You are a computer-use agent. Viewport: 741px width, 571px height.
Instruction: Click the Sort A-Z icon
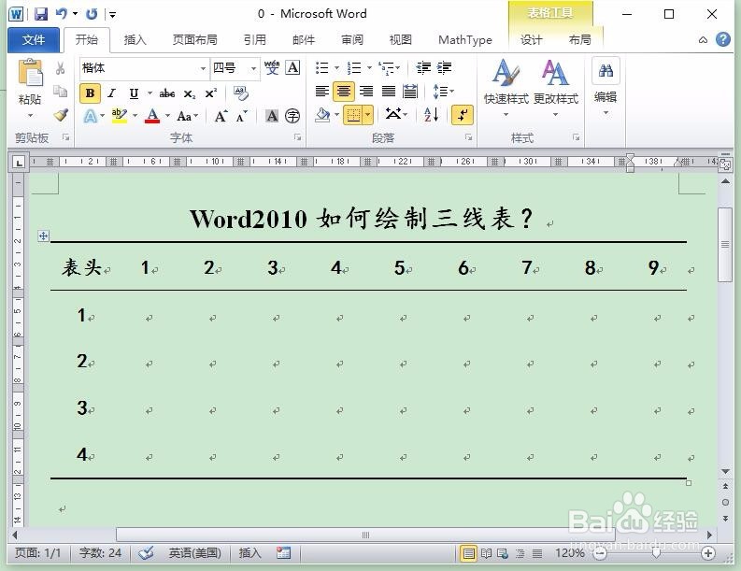(x=431, y=114)
